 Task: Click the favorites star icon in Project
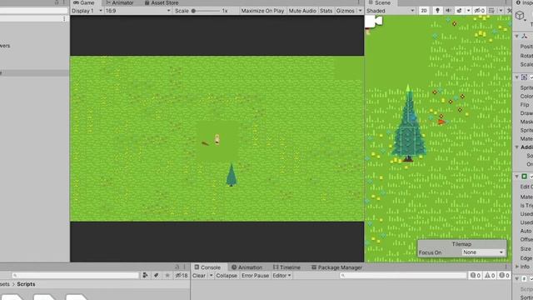pos(167,276)
